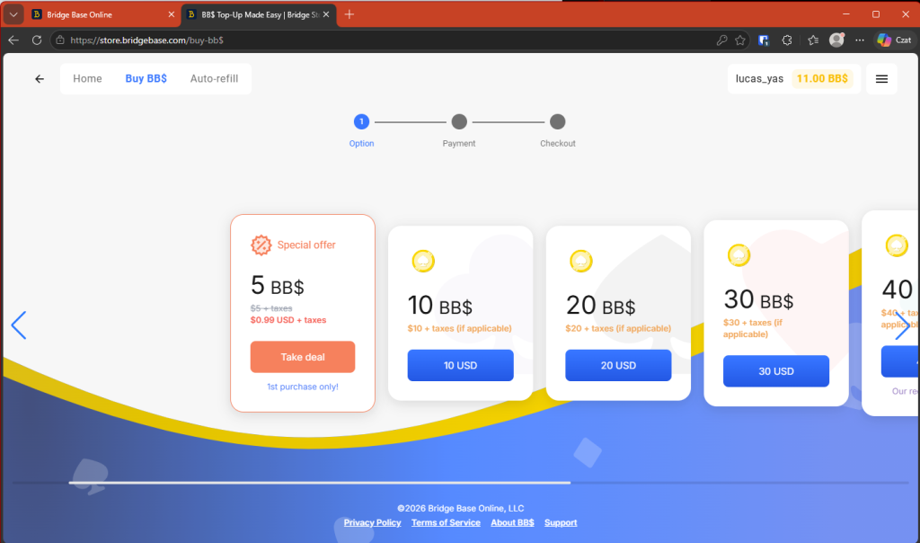Expand the tab actions dropdown chevron
Screen dimensions: 920x543
[x=13, y=14]
